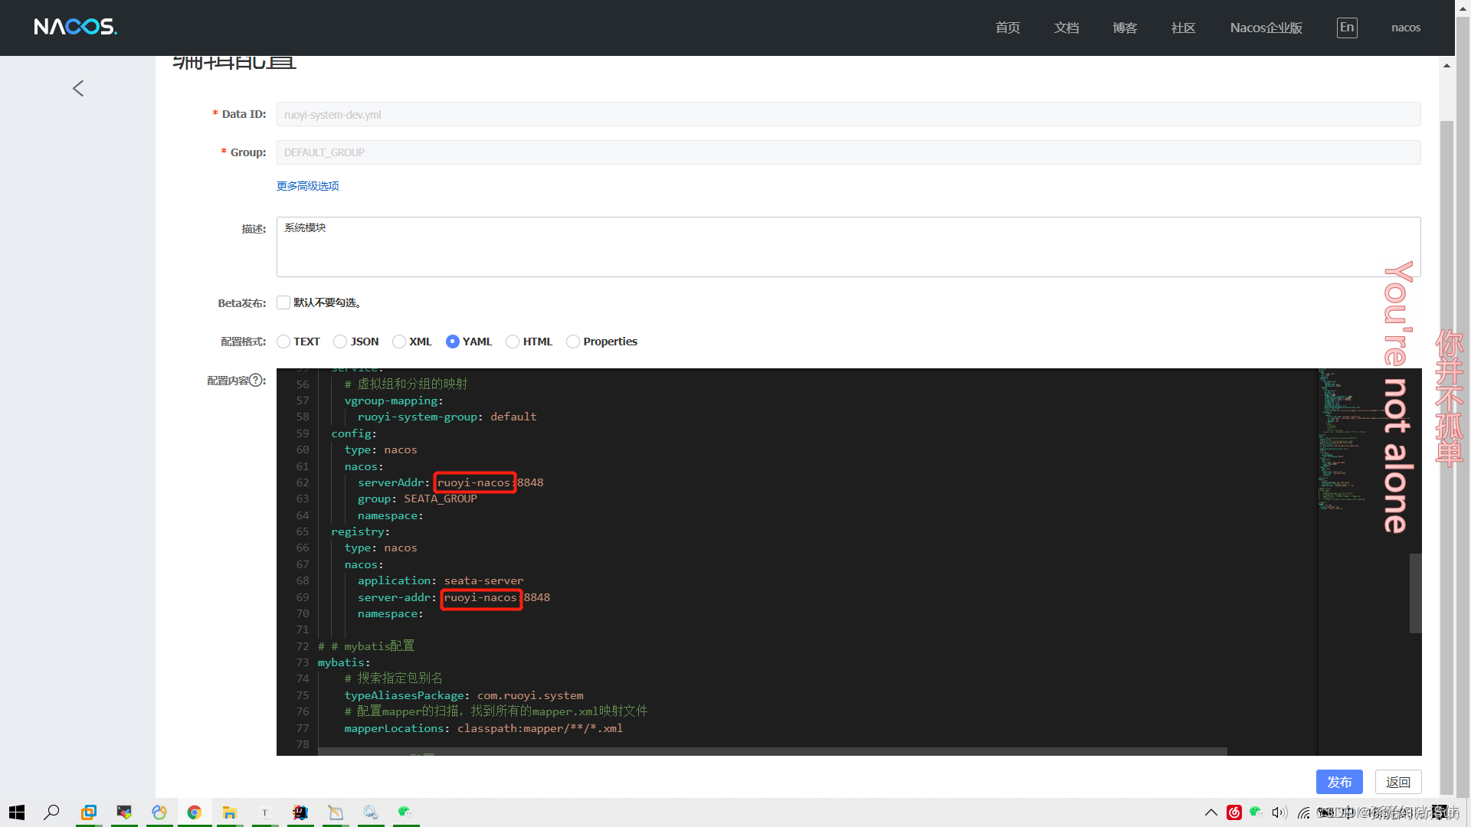Click the NACOS logo
This screenshot has width=1471, height=827.
pyautogui.click(x=75, y=27)
